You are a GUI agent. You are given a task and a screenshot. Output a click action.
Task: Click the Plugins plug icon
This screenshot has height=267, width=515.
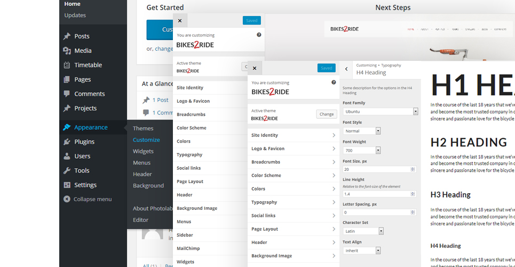[67, 142]
